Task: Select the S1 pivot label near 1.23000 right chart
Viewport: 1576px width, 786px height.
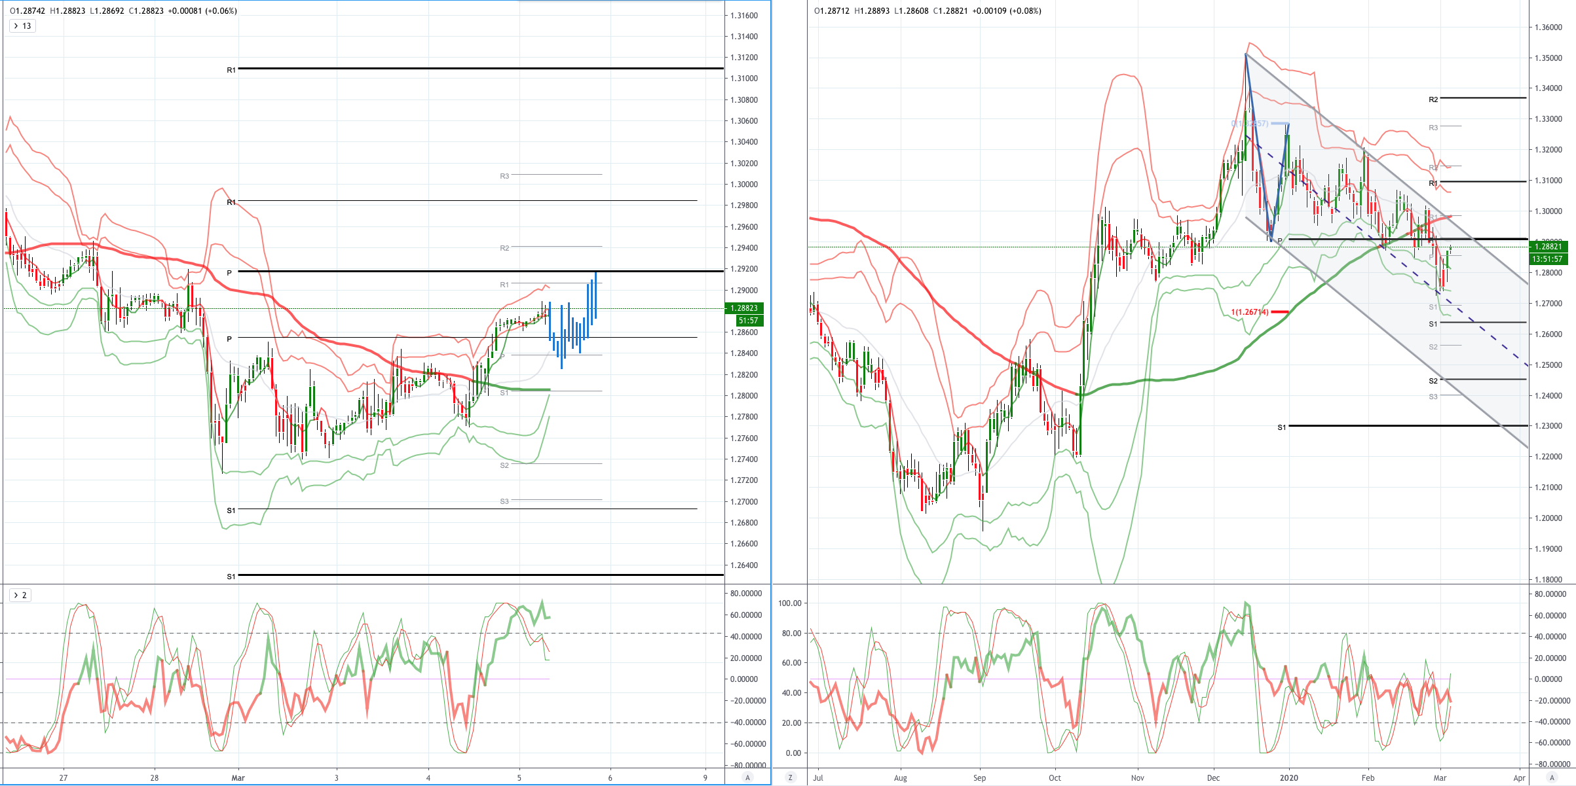Action: pyautogui.click(x=1282, y=427)
